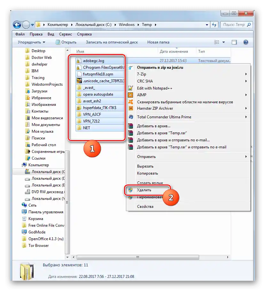Screen dimensions: 265x291
Task: Expand the Отправить submenu arrow
Action: [x=246, y=157]
